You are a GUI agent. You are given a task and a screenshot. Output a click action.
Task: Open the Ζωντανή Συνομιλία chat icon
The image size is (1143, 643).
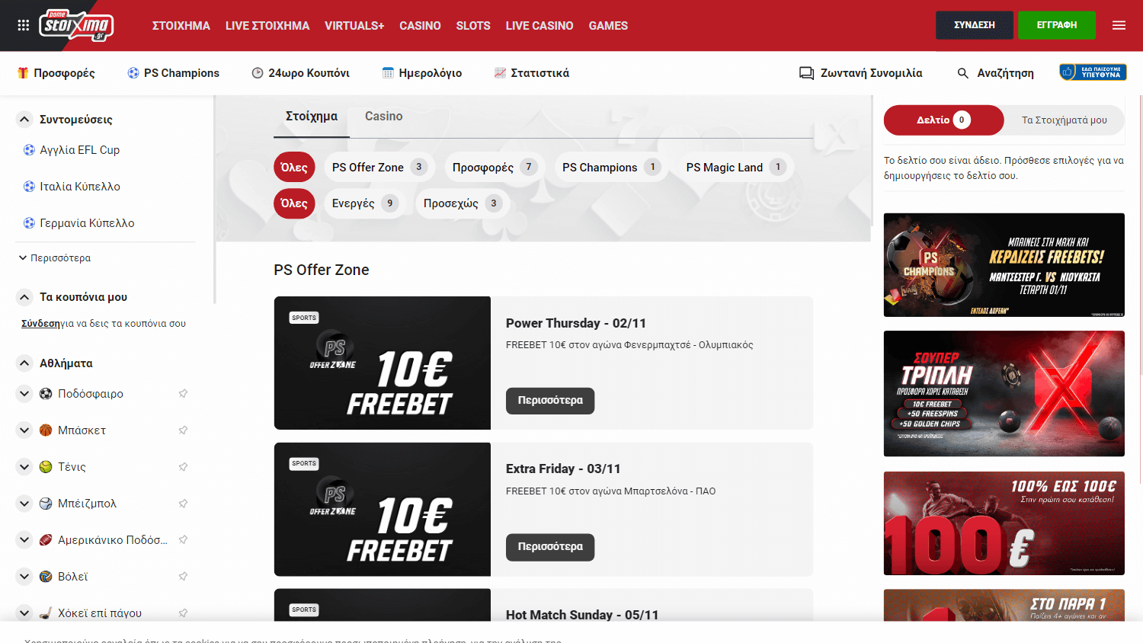coord(806,73)
